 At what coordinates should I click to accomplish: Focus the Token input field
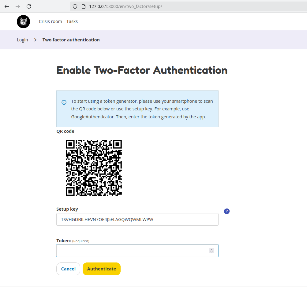(137, 251)
